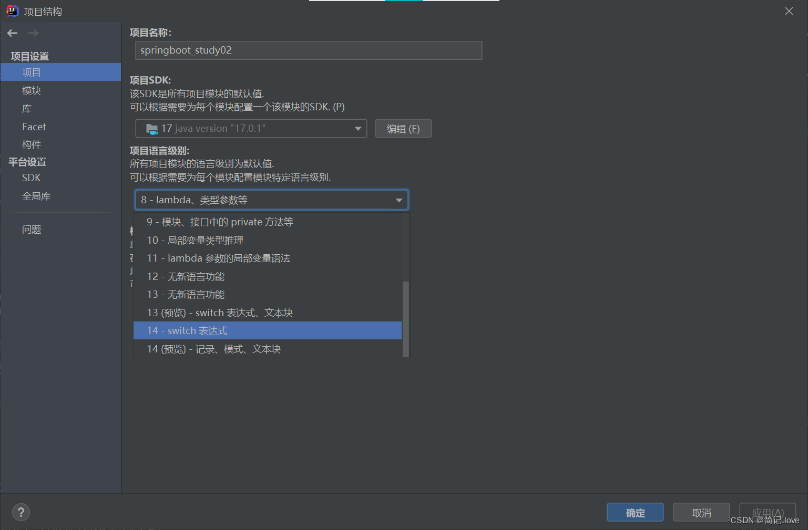The width and height of the screenshot is (808, 530).
Task: Open help via the question mark icon
Action: point(21,512)
